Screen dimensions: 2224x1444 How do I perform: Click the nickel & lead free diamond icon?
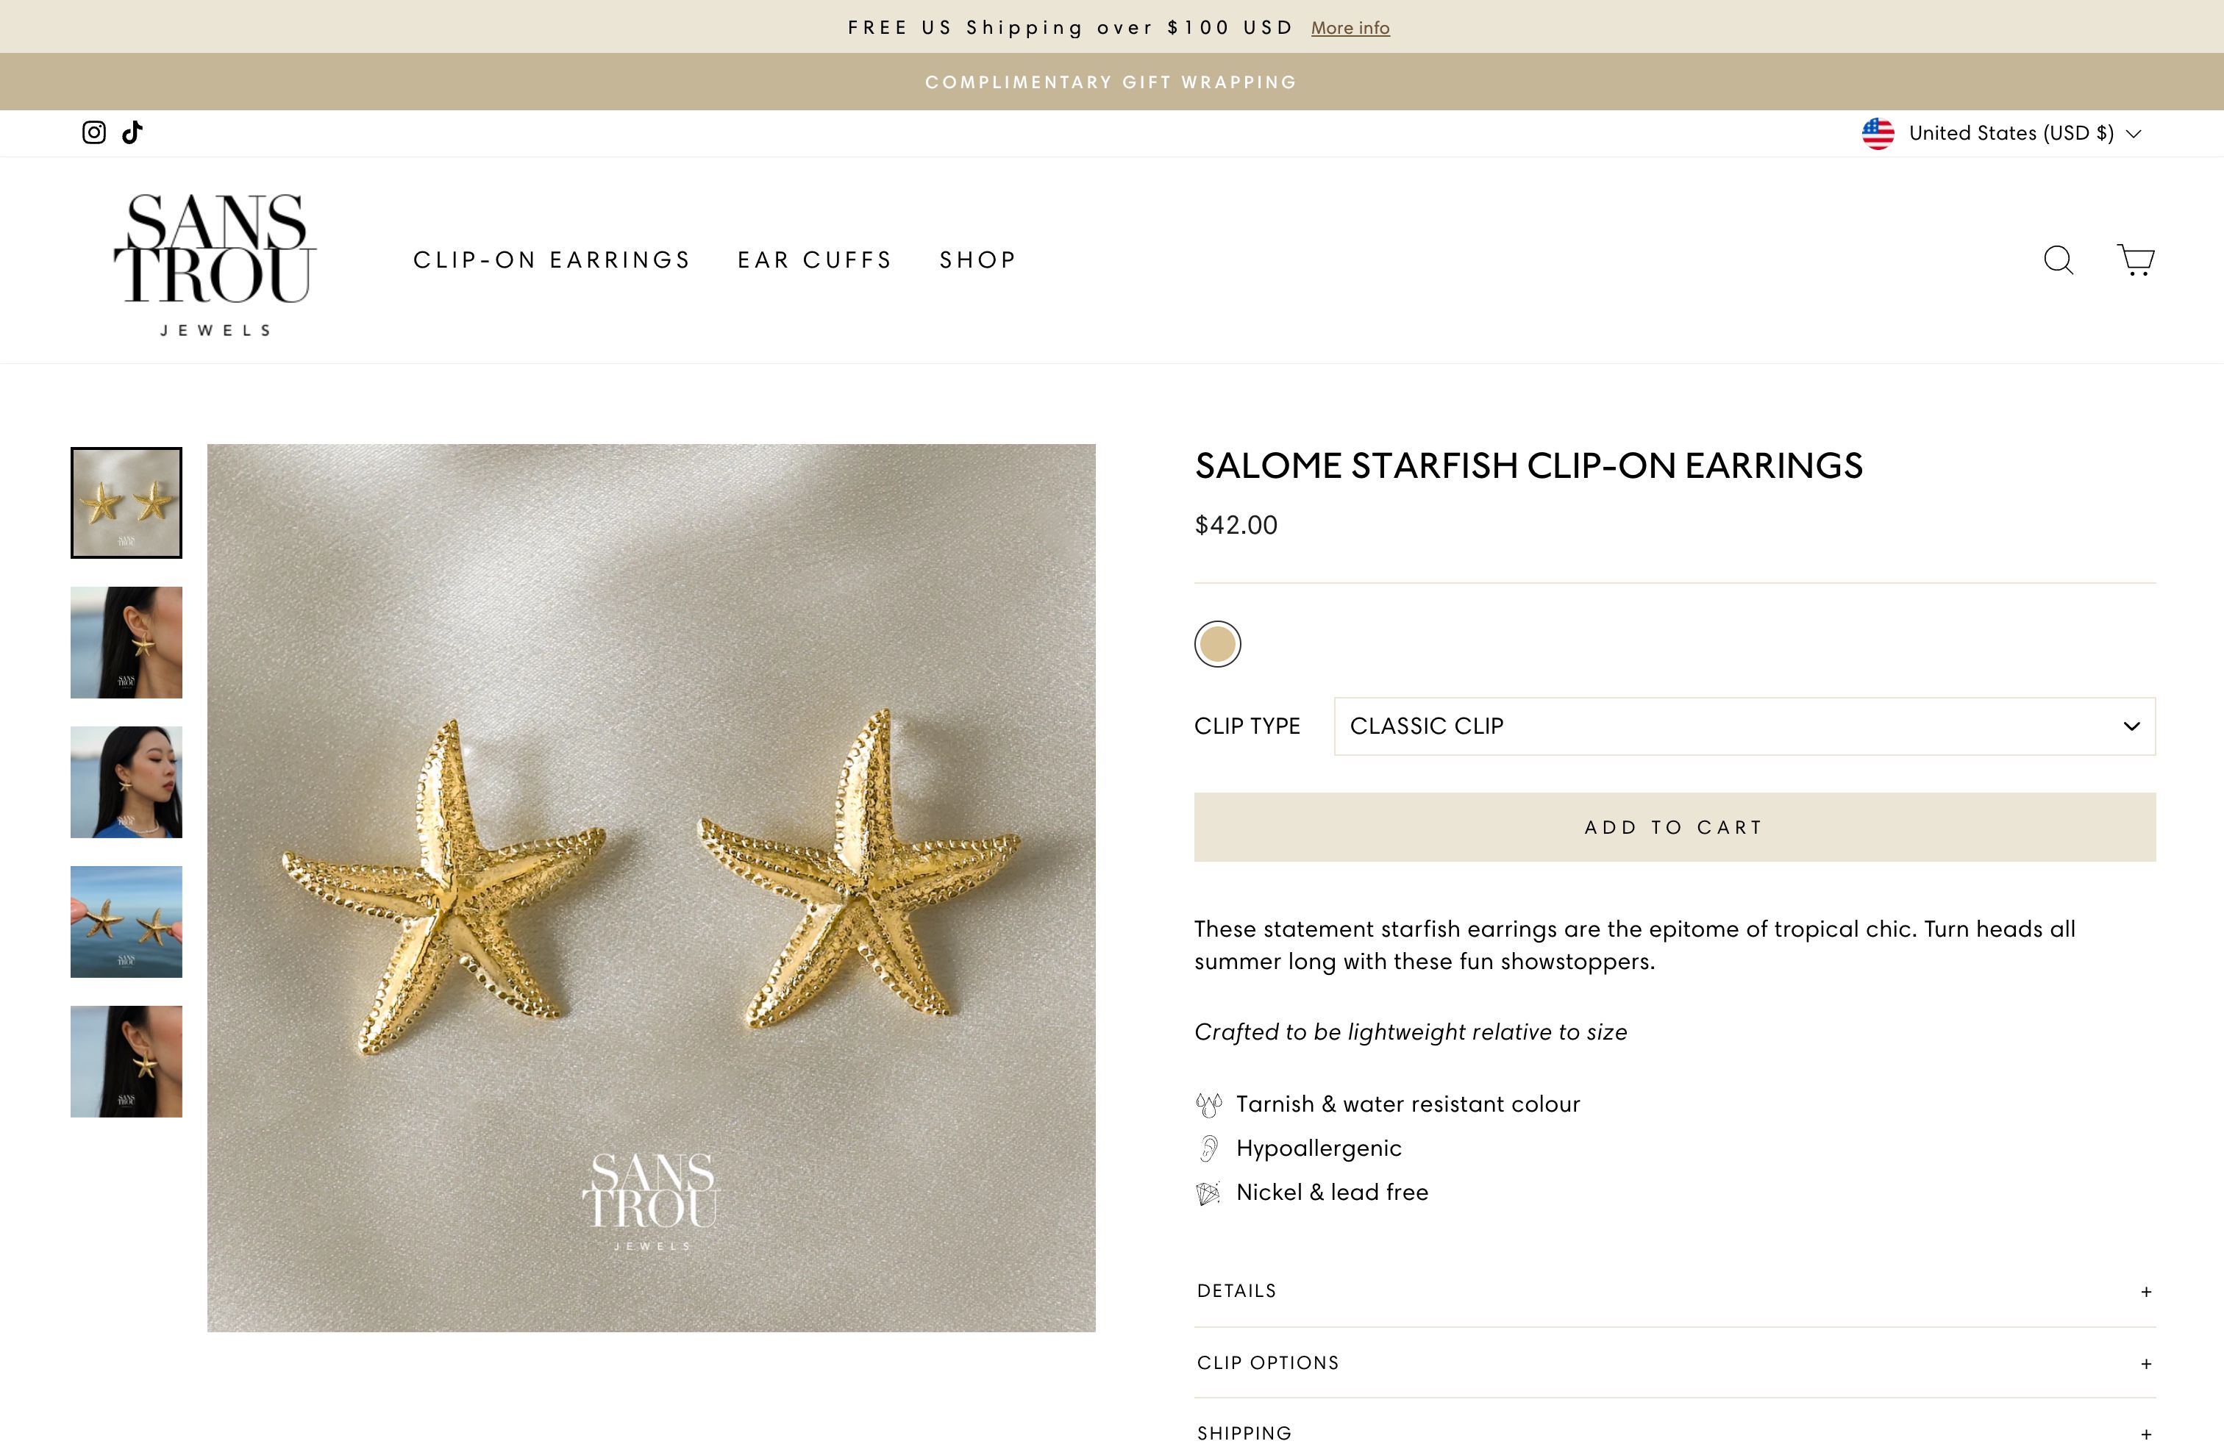pyautogui.click(x=1210, y=1192)
